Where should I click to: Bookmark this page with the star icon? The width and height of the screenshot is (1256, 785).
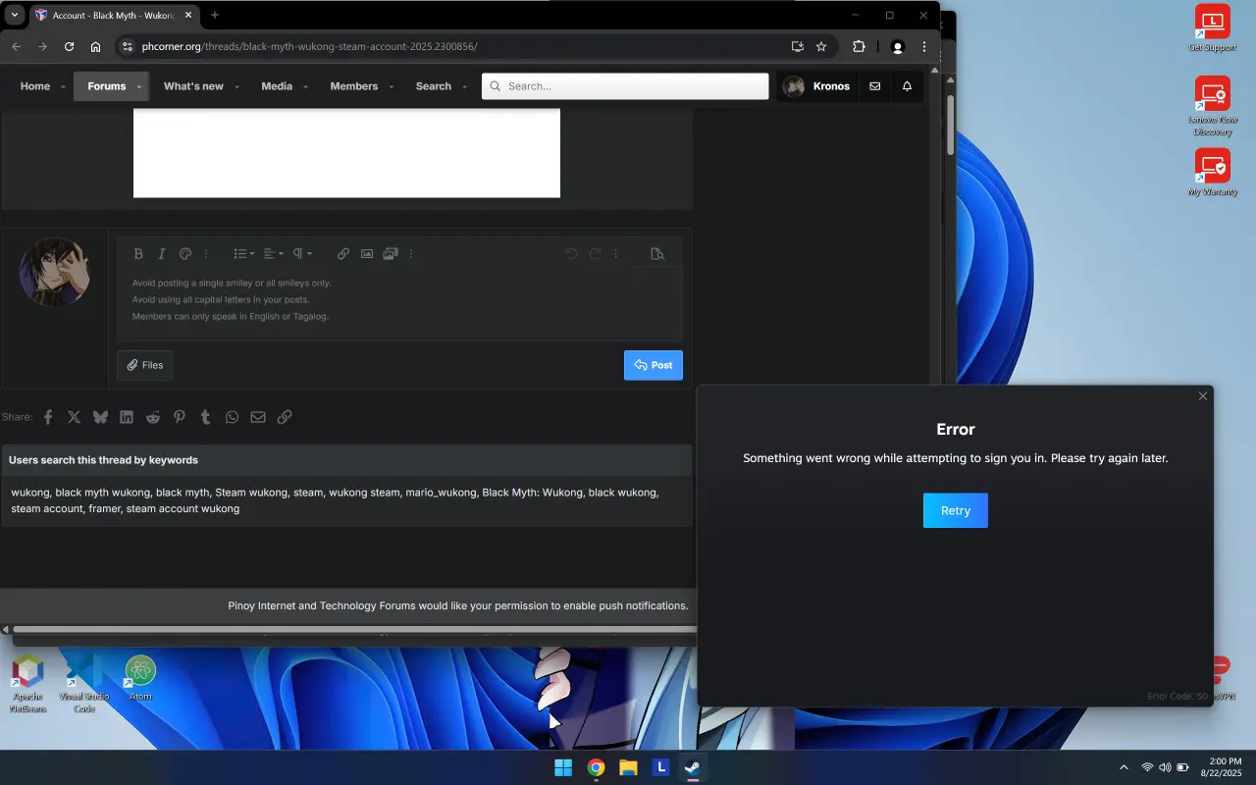pos(821,46)
